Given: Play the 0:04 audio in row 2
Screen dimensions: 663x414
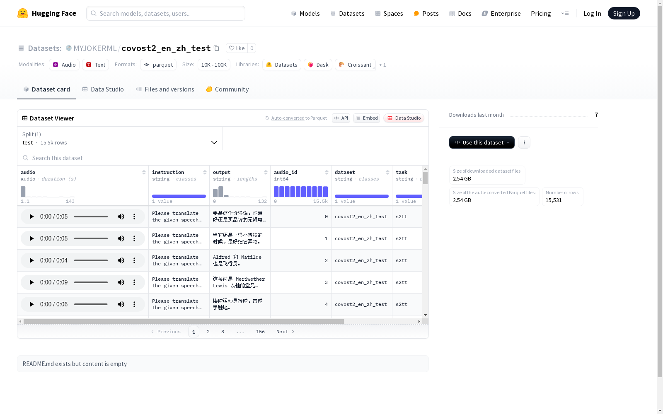Looking at the screenshot, I should pyautogui.click(x=31, y=260).
